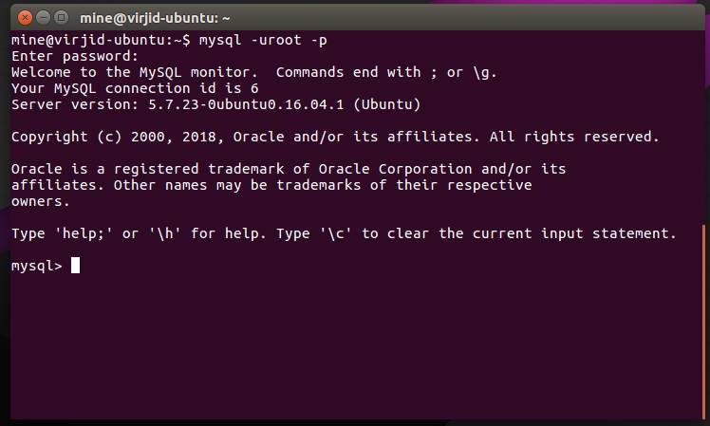710x426 pixels.
Task: Click the orange scrollbar on the terminal's right edge
Action: [703, 322]
